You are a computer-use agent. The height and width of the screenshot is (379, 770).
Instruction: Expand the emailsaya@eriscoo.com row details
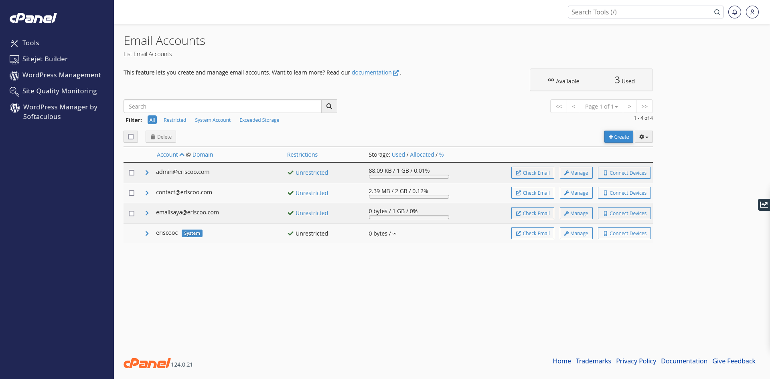point(147,213)
